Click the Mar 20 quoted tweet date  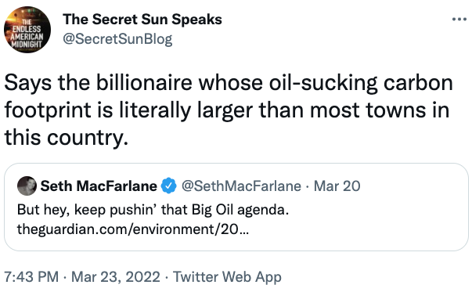pos(337,186)
